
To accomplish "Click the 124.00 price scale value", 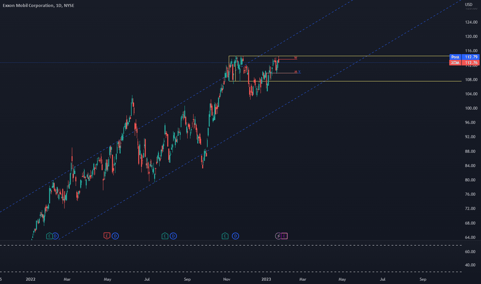I will (471, 22).
